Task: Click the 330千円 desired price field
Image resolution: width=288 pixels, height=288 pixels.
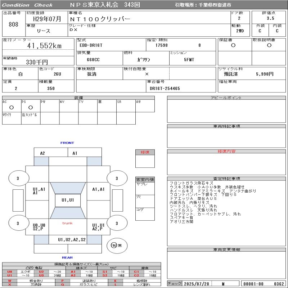Action: click(x=37, y=62)
